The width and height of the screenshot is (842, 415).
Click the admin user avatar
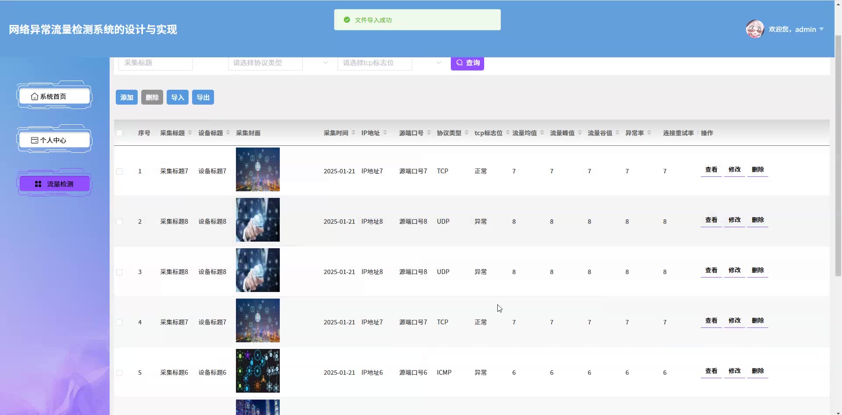[x=755, y=29]
